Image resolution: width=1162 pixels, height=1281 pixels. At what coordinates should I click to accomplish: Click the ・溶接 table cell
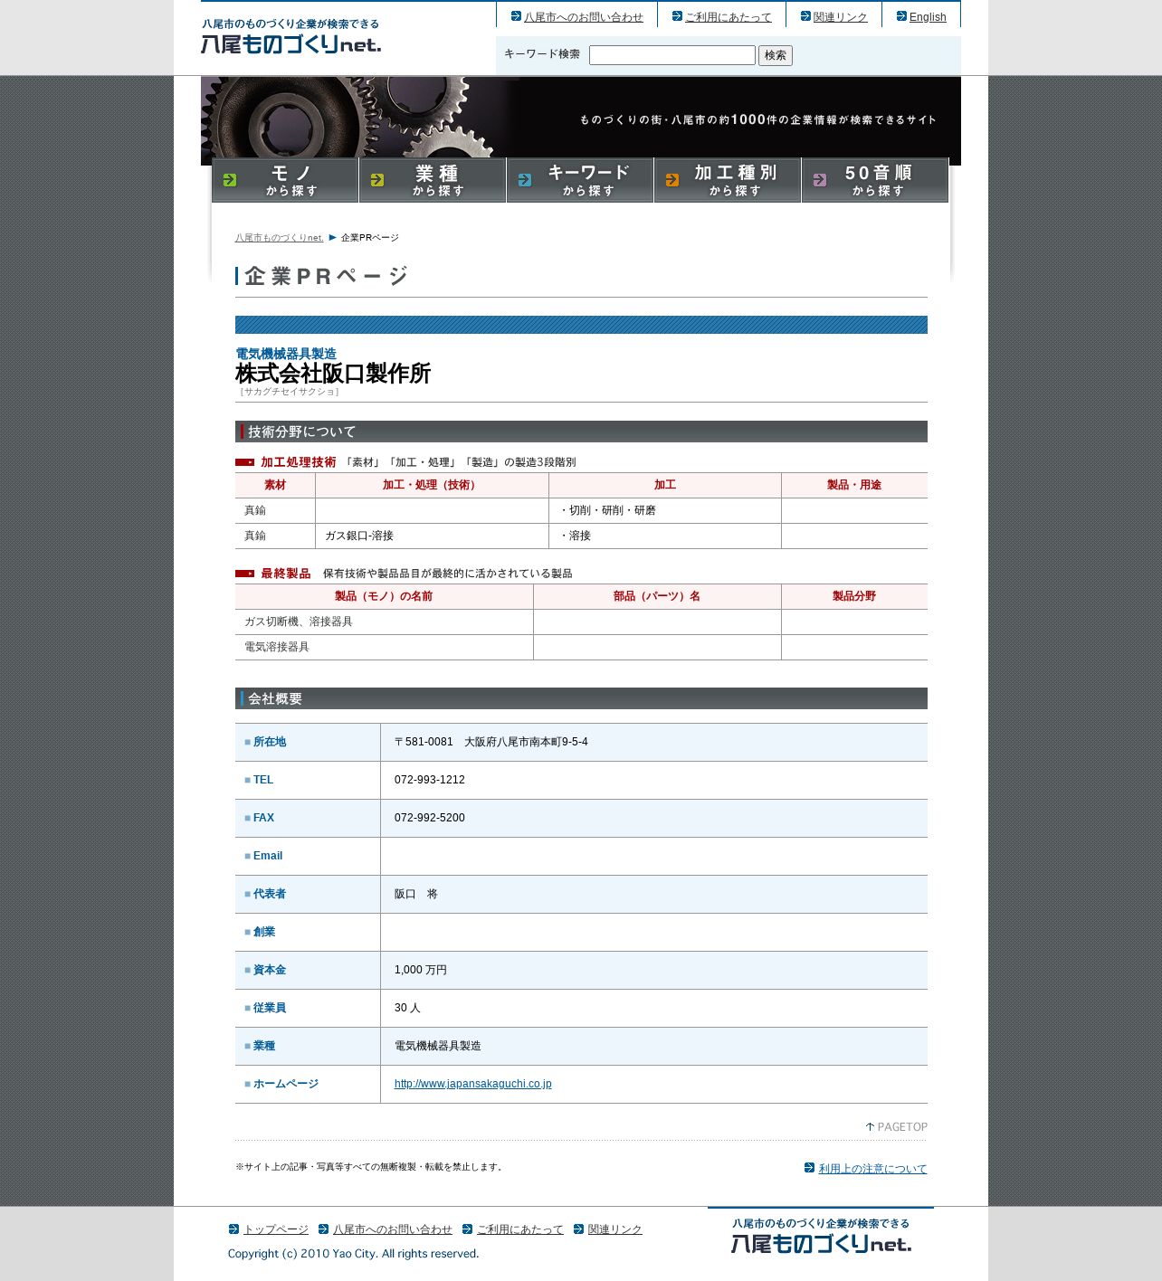(x=665, y=536)
